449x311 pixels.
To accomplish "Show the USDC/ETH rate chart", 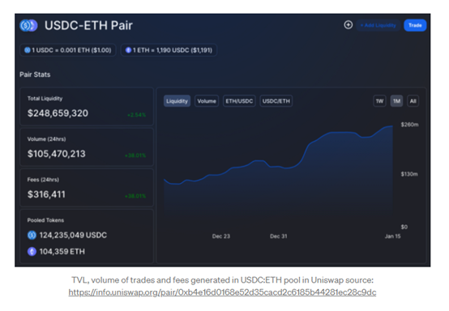I will (x=276, y=101).
